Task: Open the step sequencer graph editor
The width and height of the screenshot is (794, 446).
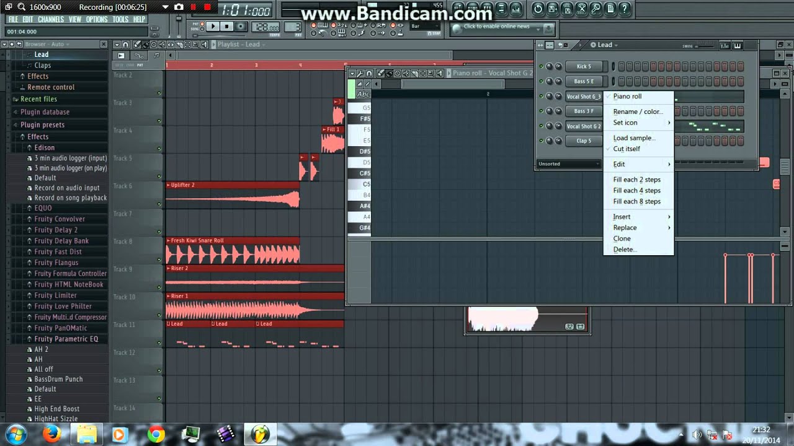Action: point(725,45)
